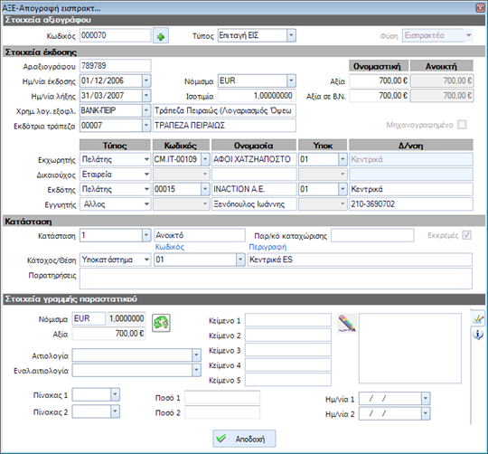The height and width of the screenshot is (454, 488).
Task: Expand the Τύπος Επιταγή ΕΙΣ dropdown
Action: 291,35
